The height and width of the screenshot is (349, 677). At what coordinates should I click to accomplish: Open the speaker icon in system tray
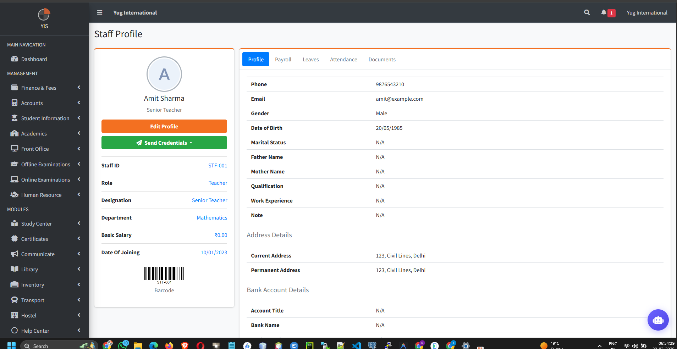635,346
